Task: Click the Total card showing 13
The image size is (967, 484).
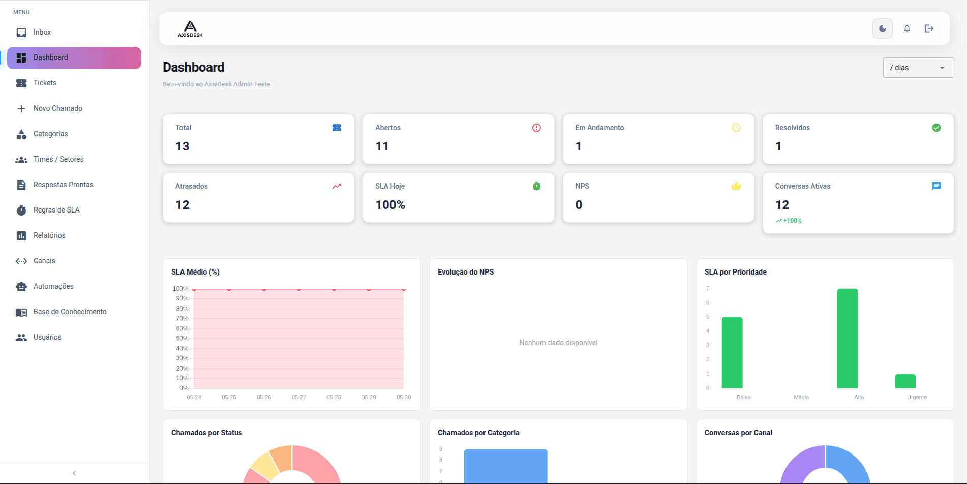Action: (x=258, y=139)
